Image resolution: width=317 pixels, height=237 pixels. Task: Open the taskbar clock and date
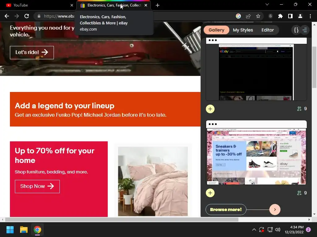coord(294,230)
